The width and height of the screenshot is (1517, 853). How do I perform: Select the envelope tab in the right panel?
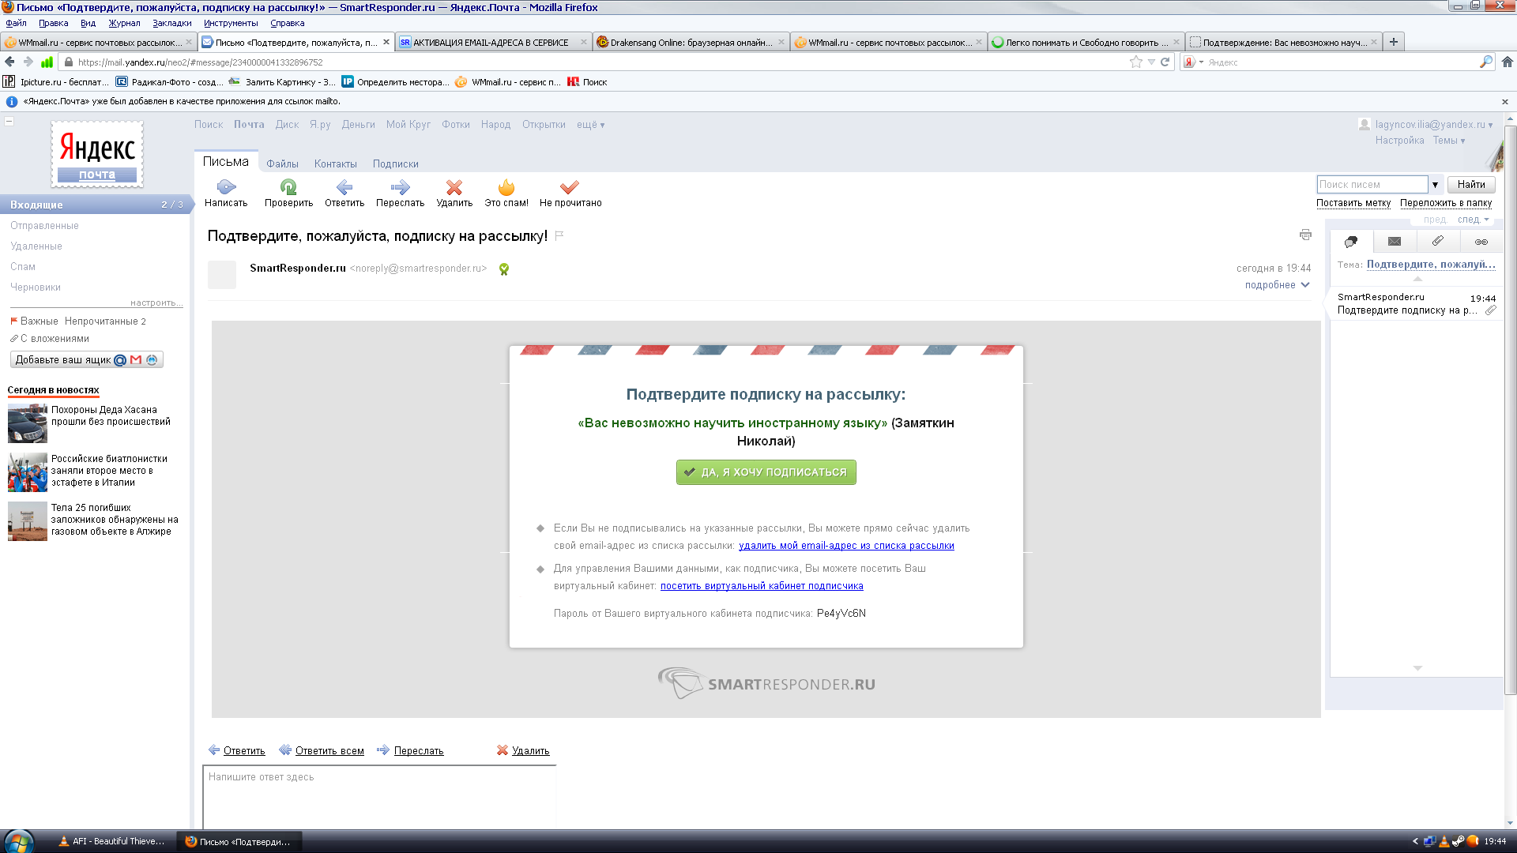[x=1395, y=242]
